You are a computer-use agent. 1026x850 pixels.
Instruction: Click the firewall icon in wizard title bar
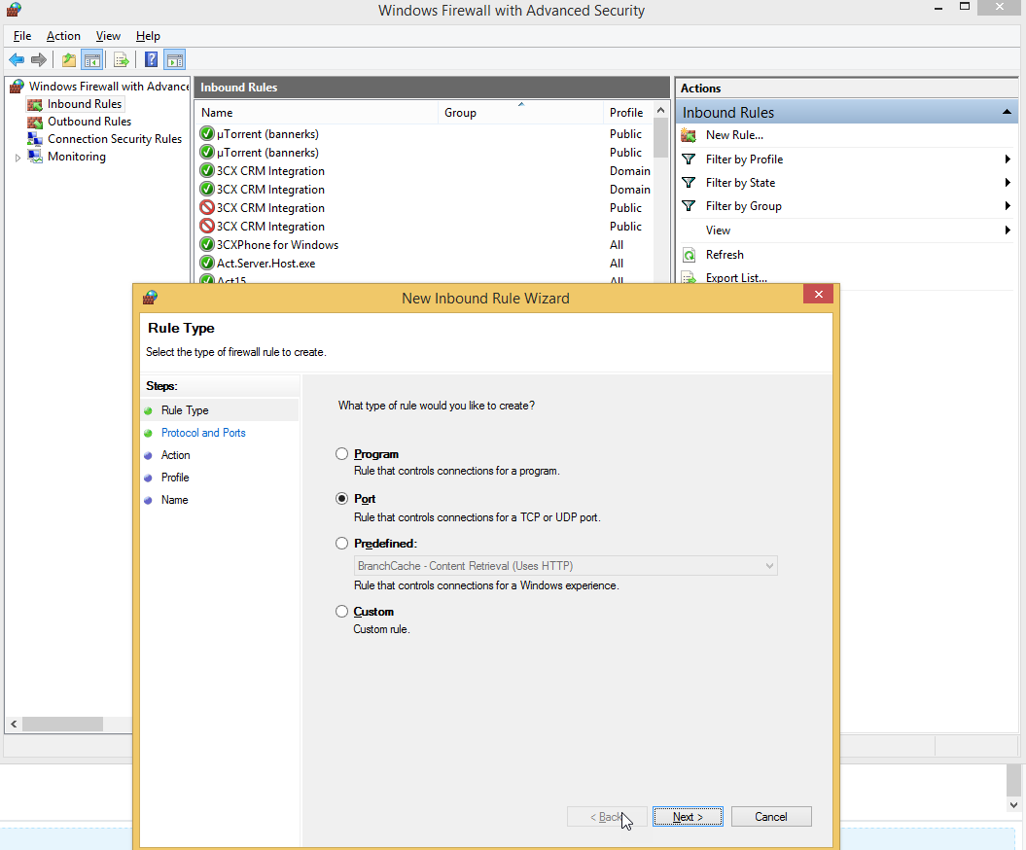point(150,298)
